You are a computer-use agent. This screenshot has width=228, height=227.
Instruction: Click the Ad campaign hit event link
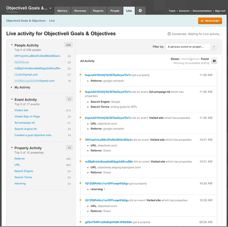(24, 123)
